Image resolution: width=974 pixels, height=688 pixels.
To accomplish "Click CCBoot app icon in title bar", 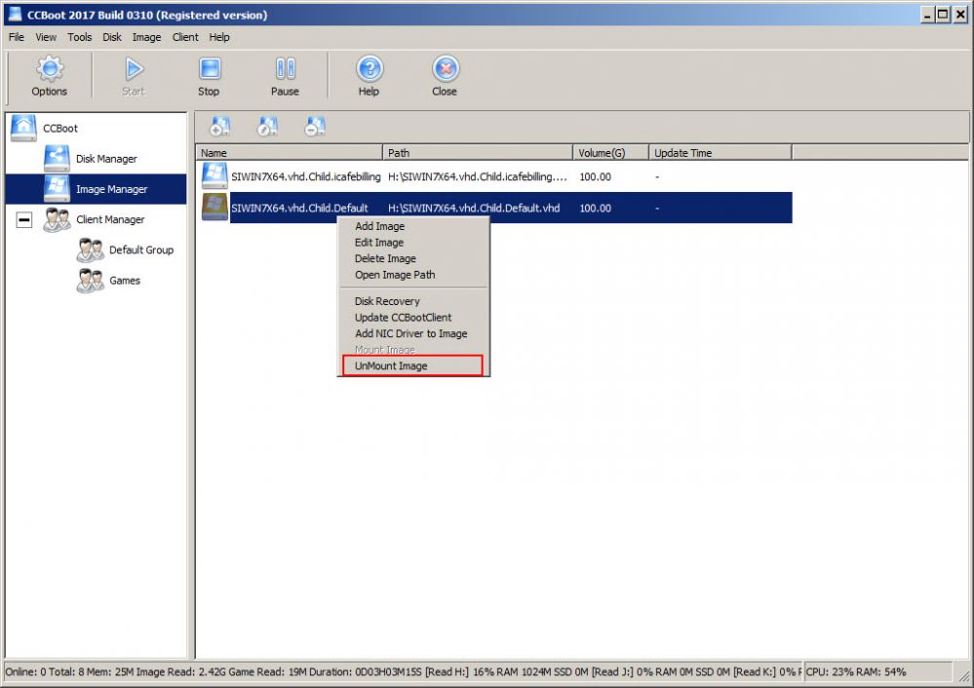I will coord(15,15).
